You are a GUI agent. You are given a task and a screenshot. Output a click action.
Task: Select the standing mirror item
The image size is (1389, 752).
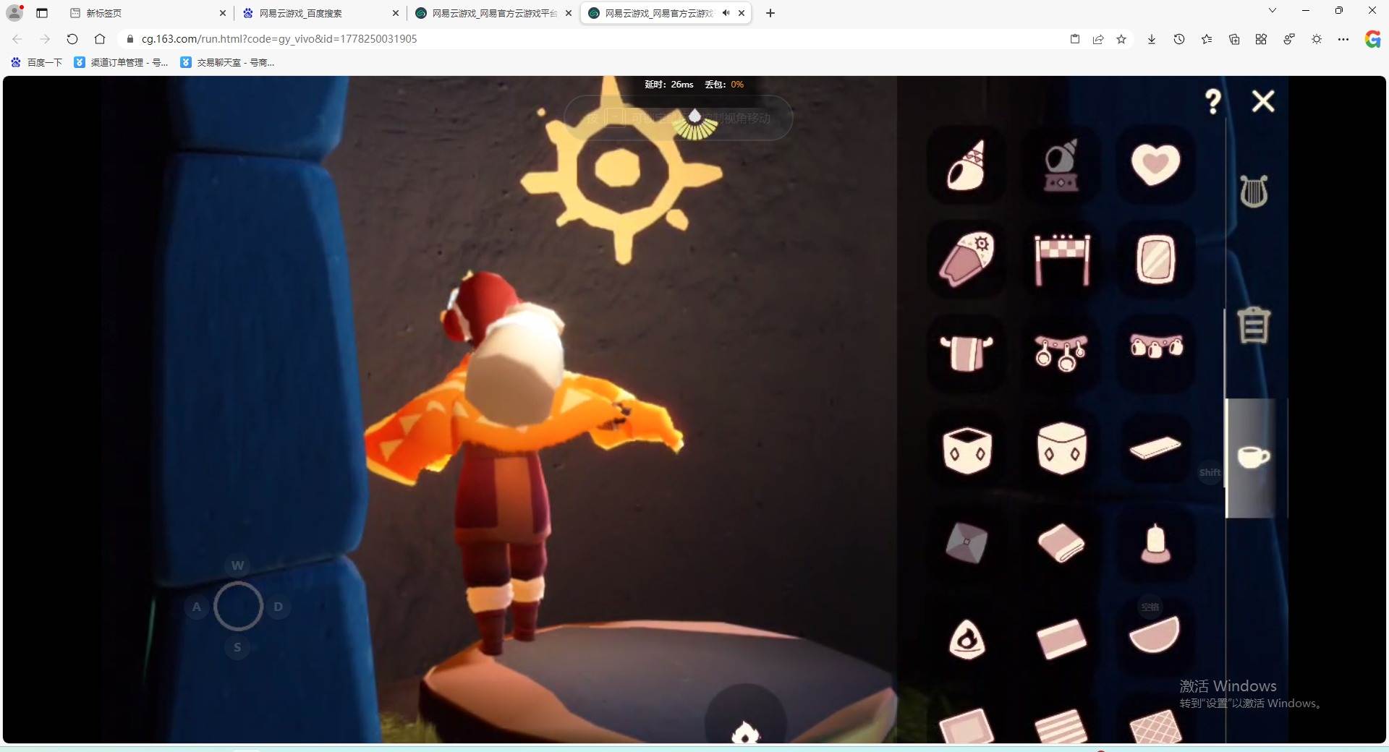point(1155,260)
